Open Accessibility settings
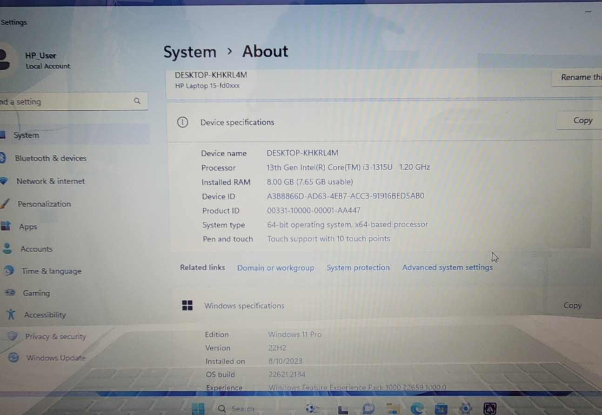 coord(45,315)
